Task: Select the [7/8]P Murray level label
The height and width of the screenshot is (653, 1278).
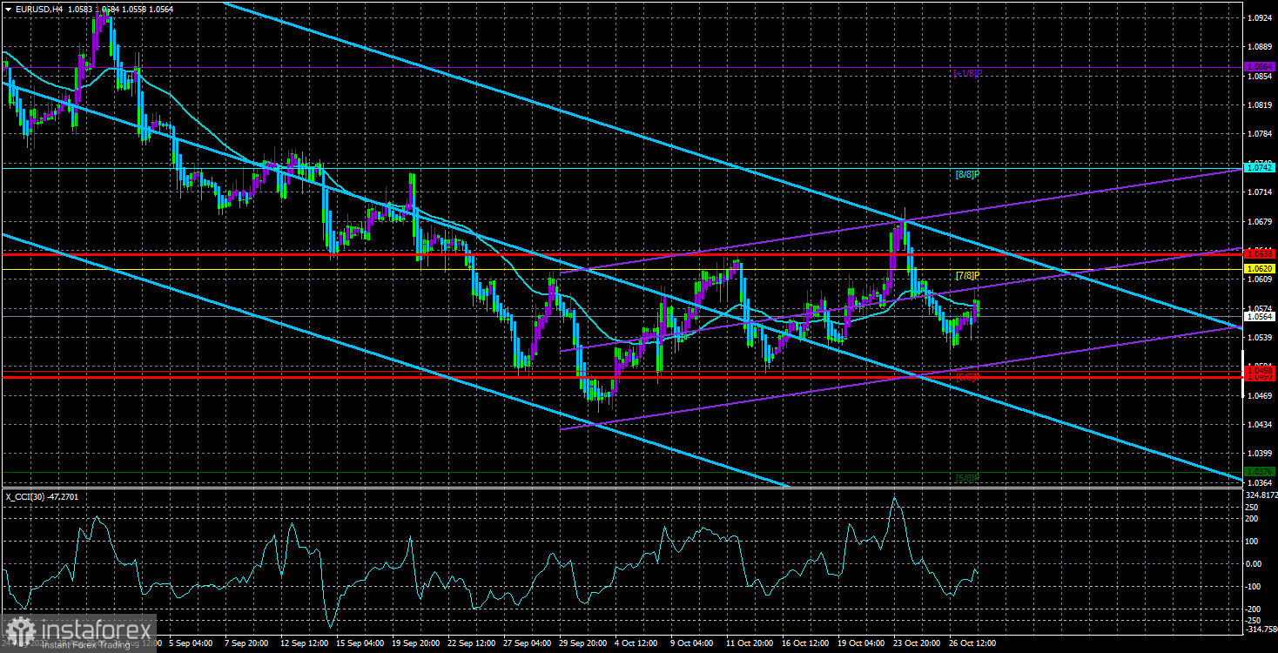Action: pyautogui.click(x=967, y=276)
